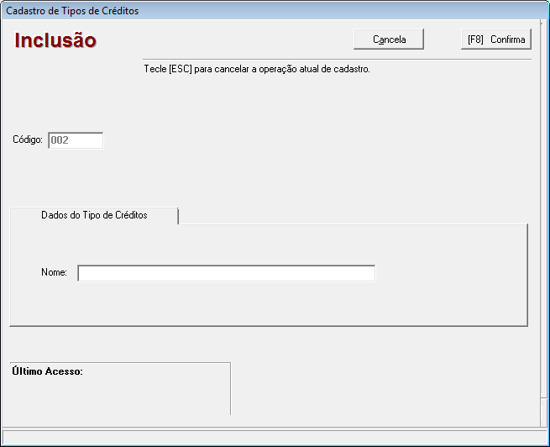Click the blank area right of Último Acesso box

(x=378, y=388)
